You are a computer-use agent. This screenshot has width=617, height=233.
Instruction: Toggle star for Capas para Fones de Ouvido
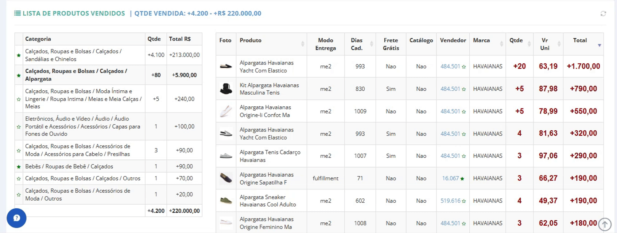19,127
